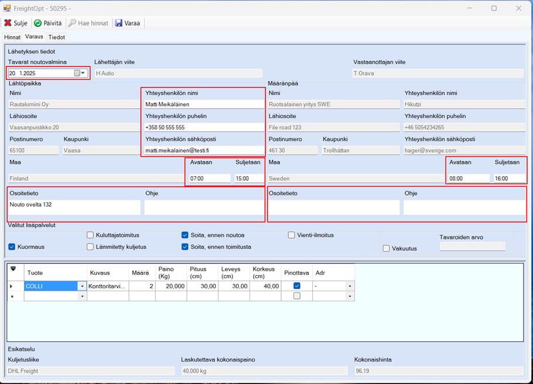
Task: Select the Korkeus cell 40,00
Action: [265, 287]
